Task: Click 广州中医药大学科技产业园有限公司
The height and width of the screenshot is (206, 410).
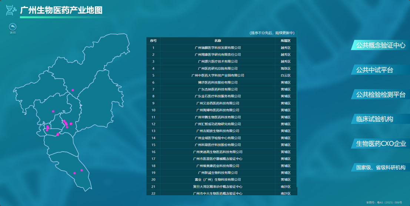Action: [217, 75]
